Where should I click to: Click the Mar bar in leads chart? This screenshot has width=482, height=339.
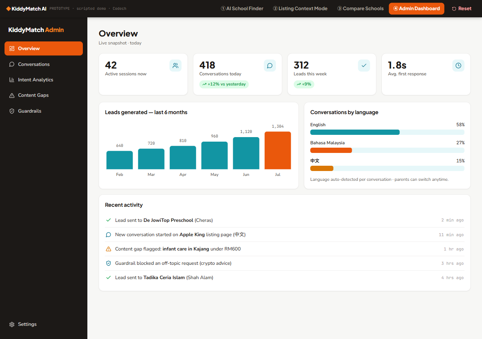[x=151, y=159]
